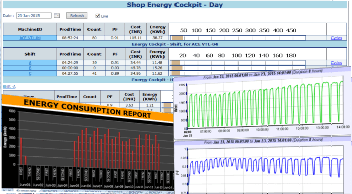Edit the Date field 23-Jan-2015

[x=34, y=16]
